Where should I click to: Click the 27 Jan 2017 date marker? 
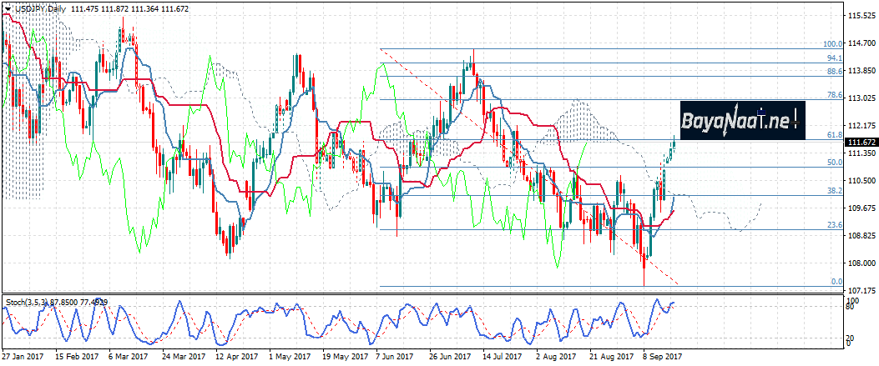pyautogui.click(x=23, y=355)
